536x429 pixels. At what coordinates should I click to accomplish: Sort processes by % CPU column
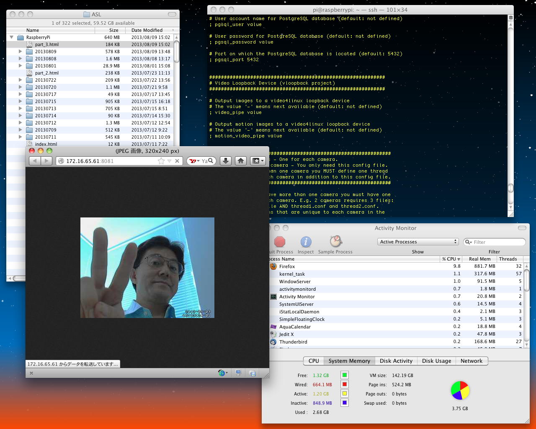click(451, 259)
